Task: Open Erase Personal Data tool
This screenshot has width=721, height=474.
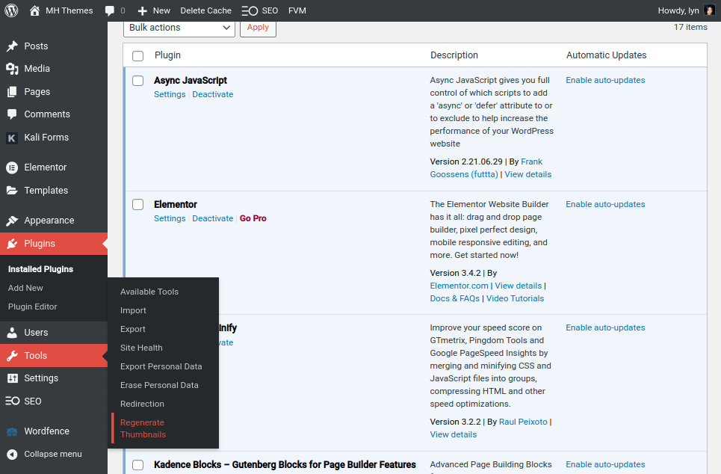Action: (x=159, y=385)
